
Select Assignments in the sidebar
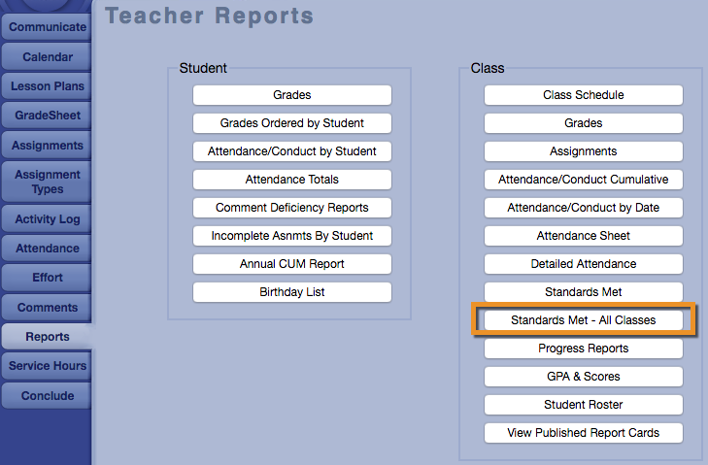point(47,146)
